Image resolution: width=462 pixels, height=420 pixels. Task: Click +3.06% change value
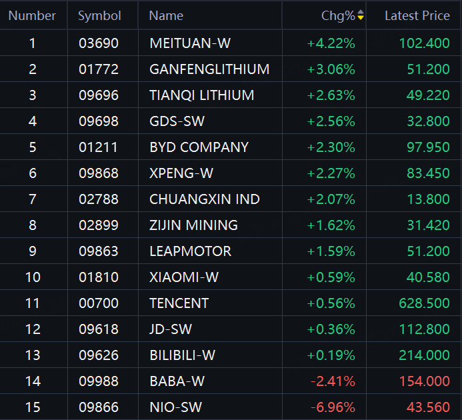tap(331, 69)
